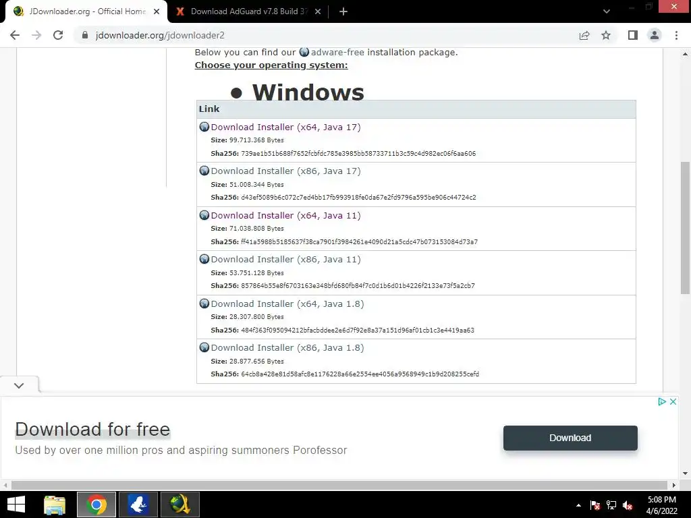This screenshot has width=691, height=518.
Task: Open the Chrome profile avatar
Action: point(655,35)
